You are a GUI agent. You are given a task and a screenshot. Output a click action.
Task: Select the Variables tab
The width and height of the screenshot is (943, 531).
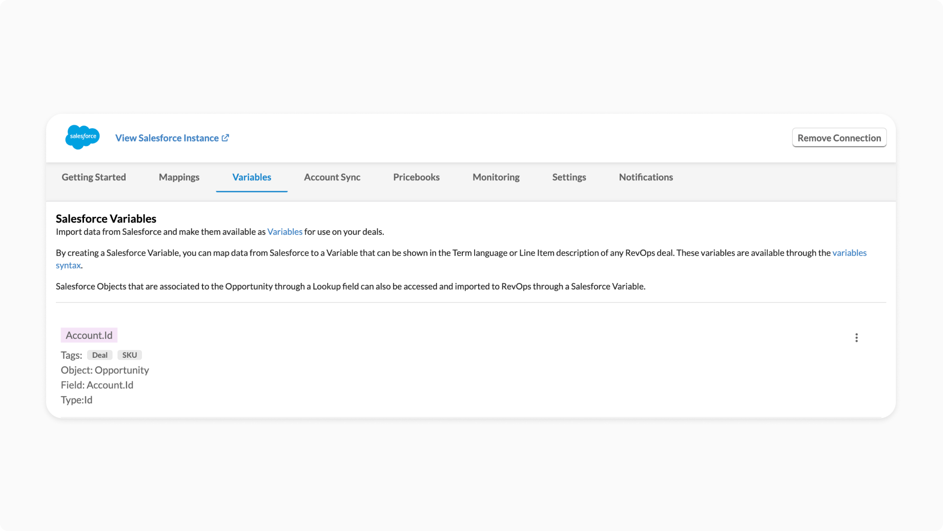click(252, 177)
